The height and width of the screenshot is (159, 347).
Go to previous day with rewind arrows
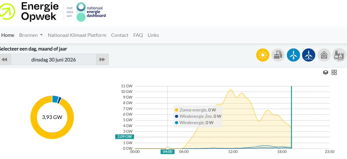5,60
